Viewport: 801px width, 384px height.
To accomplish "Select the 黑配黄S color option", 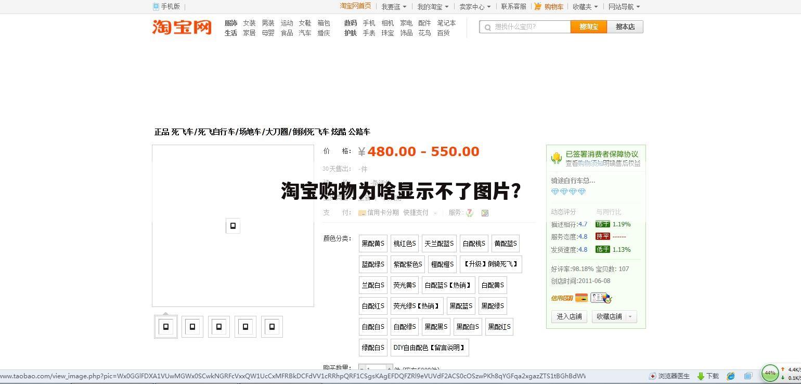I will 372,243.
